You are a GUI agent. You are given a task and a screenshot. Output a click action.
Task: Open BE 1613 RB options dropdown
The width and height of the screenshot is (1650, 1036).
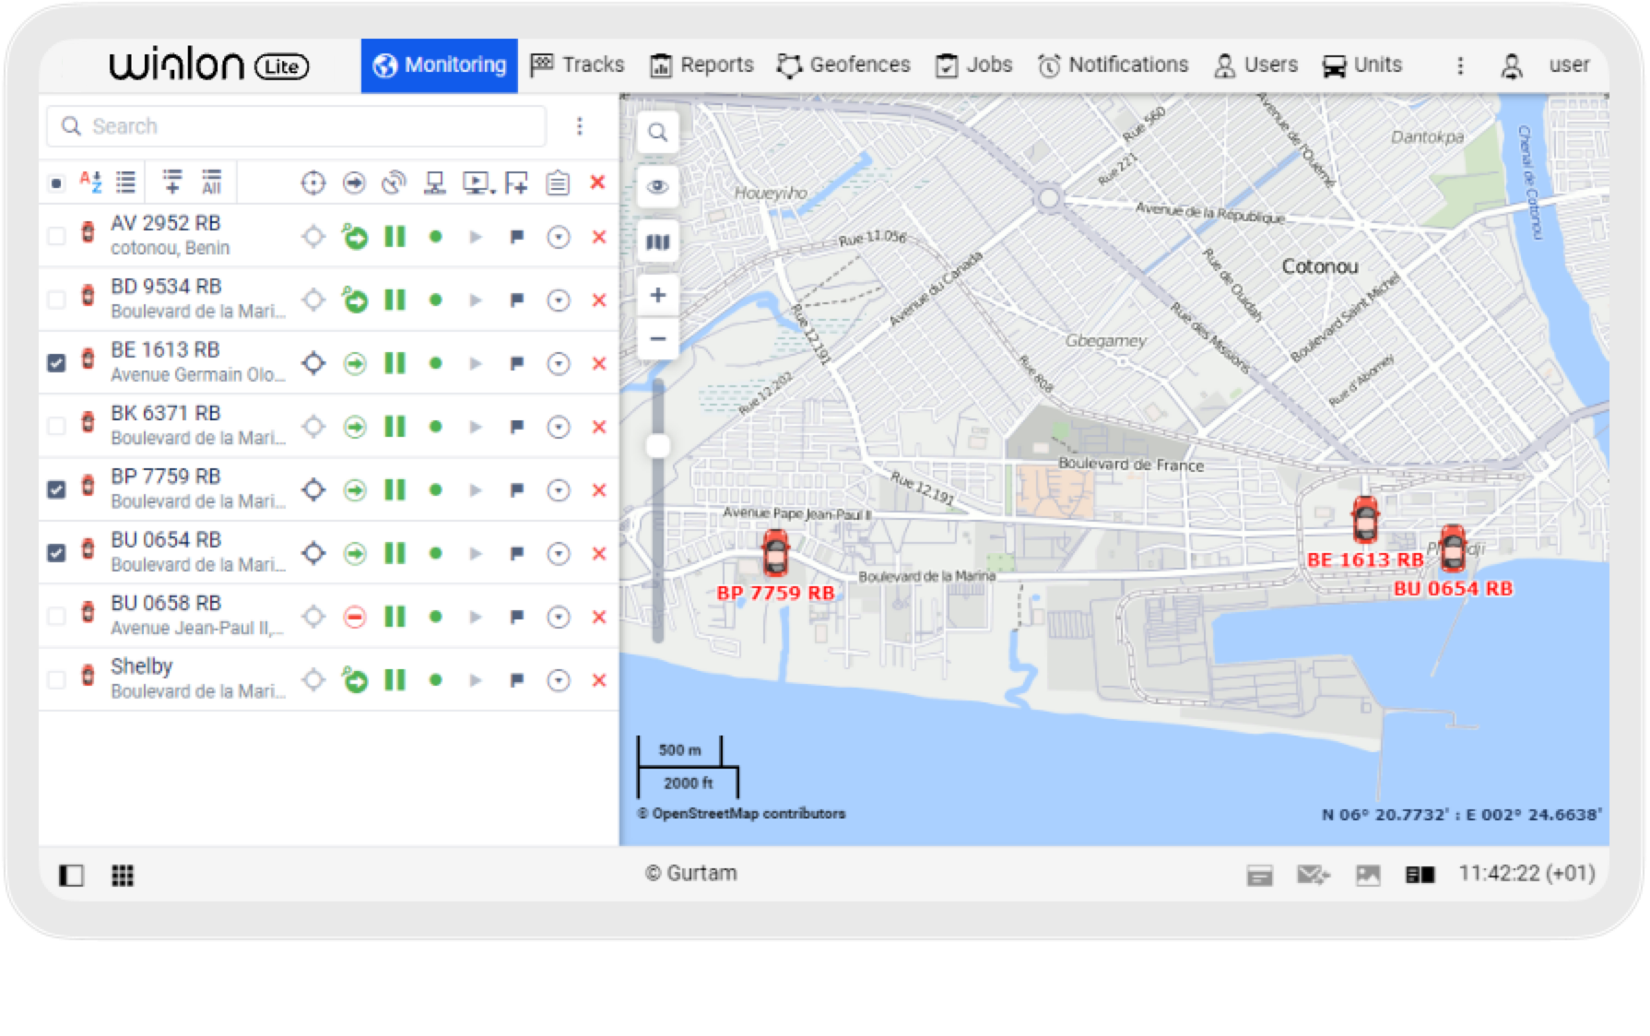pos(559,363)
